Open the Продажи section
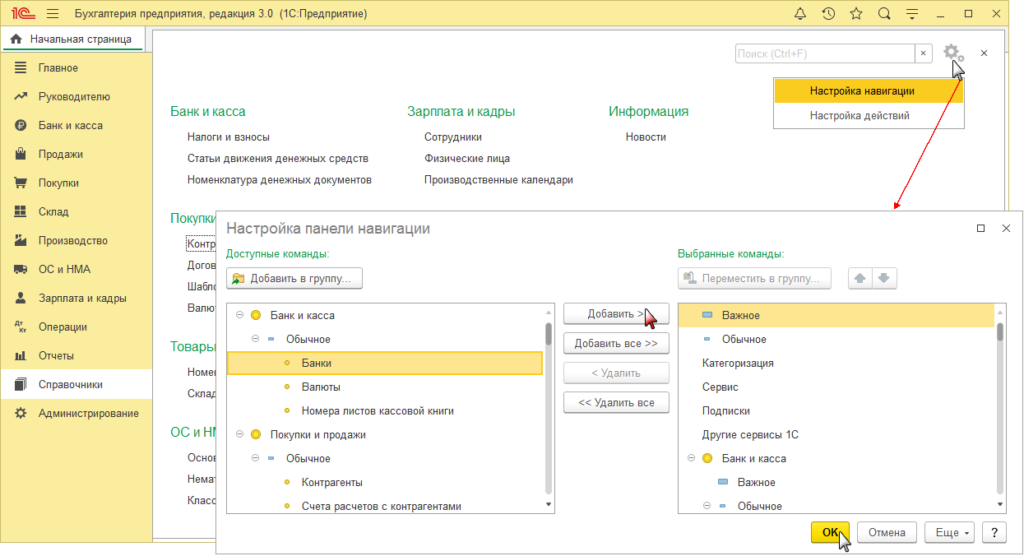This screenshot has width=1024, height=556. (x=76, y=154)
